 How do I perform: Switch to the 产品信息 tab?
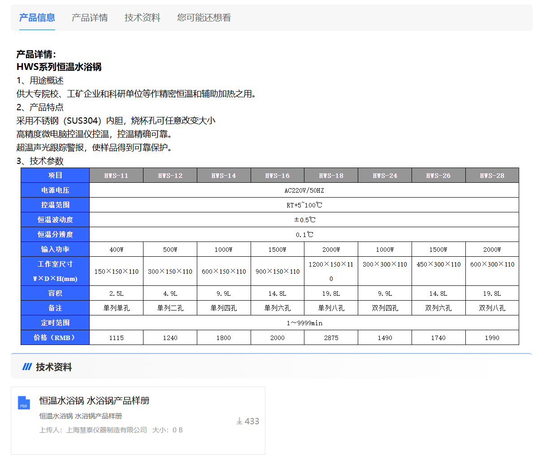tap(37, 18)
